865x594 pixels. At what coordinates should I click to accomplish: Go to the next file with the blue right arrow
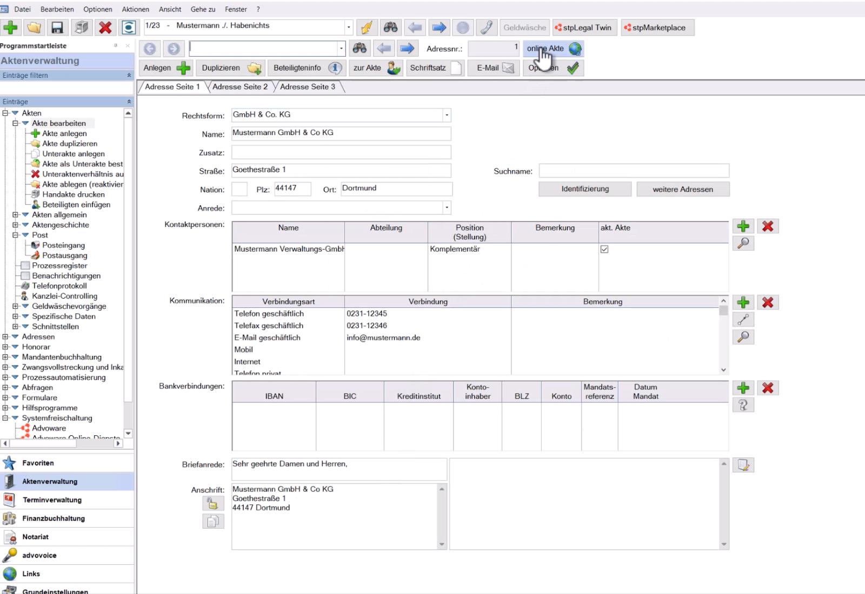point(439,28)
